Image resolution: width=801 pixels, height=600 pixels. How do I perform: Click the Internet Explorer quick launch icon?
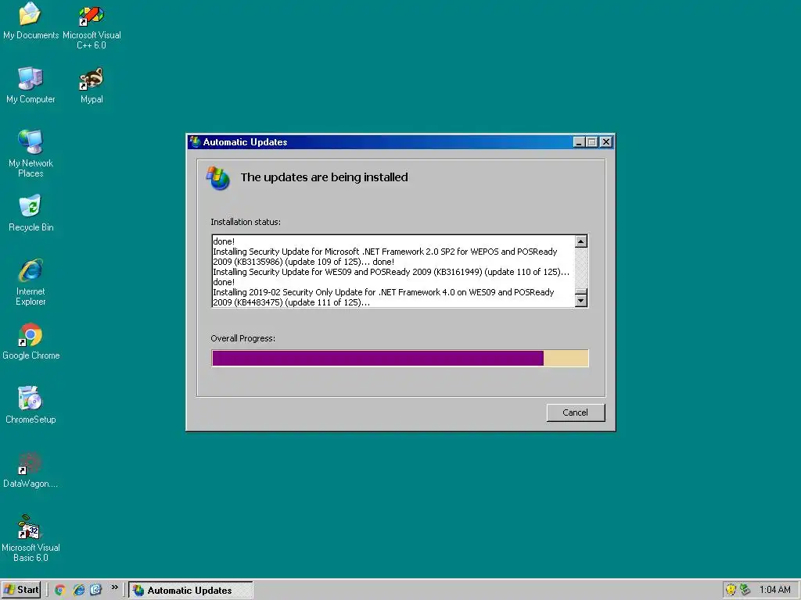tap(79, 590)
